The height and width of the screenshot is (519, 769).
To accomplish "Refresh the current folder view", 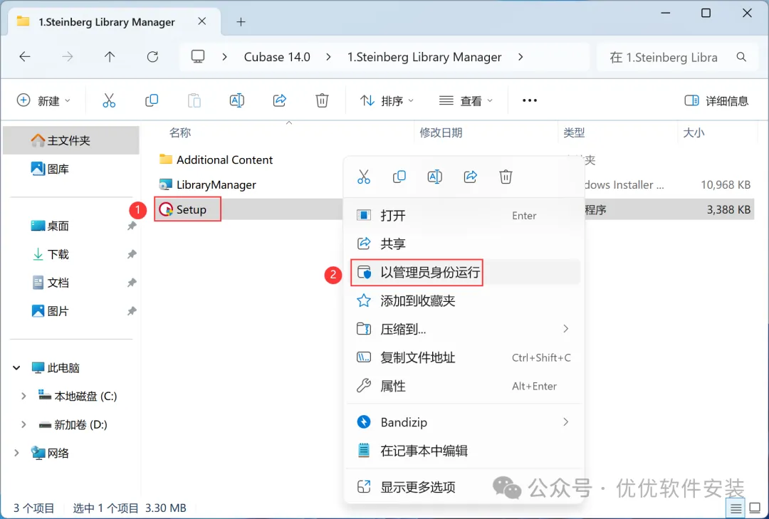I will tap(152, 57).
